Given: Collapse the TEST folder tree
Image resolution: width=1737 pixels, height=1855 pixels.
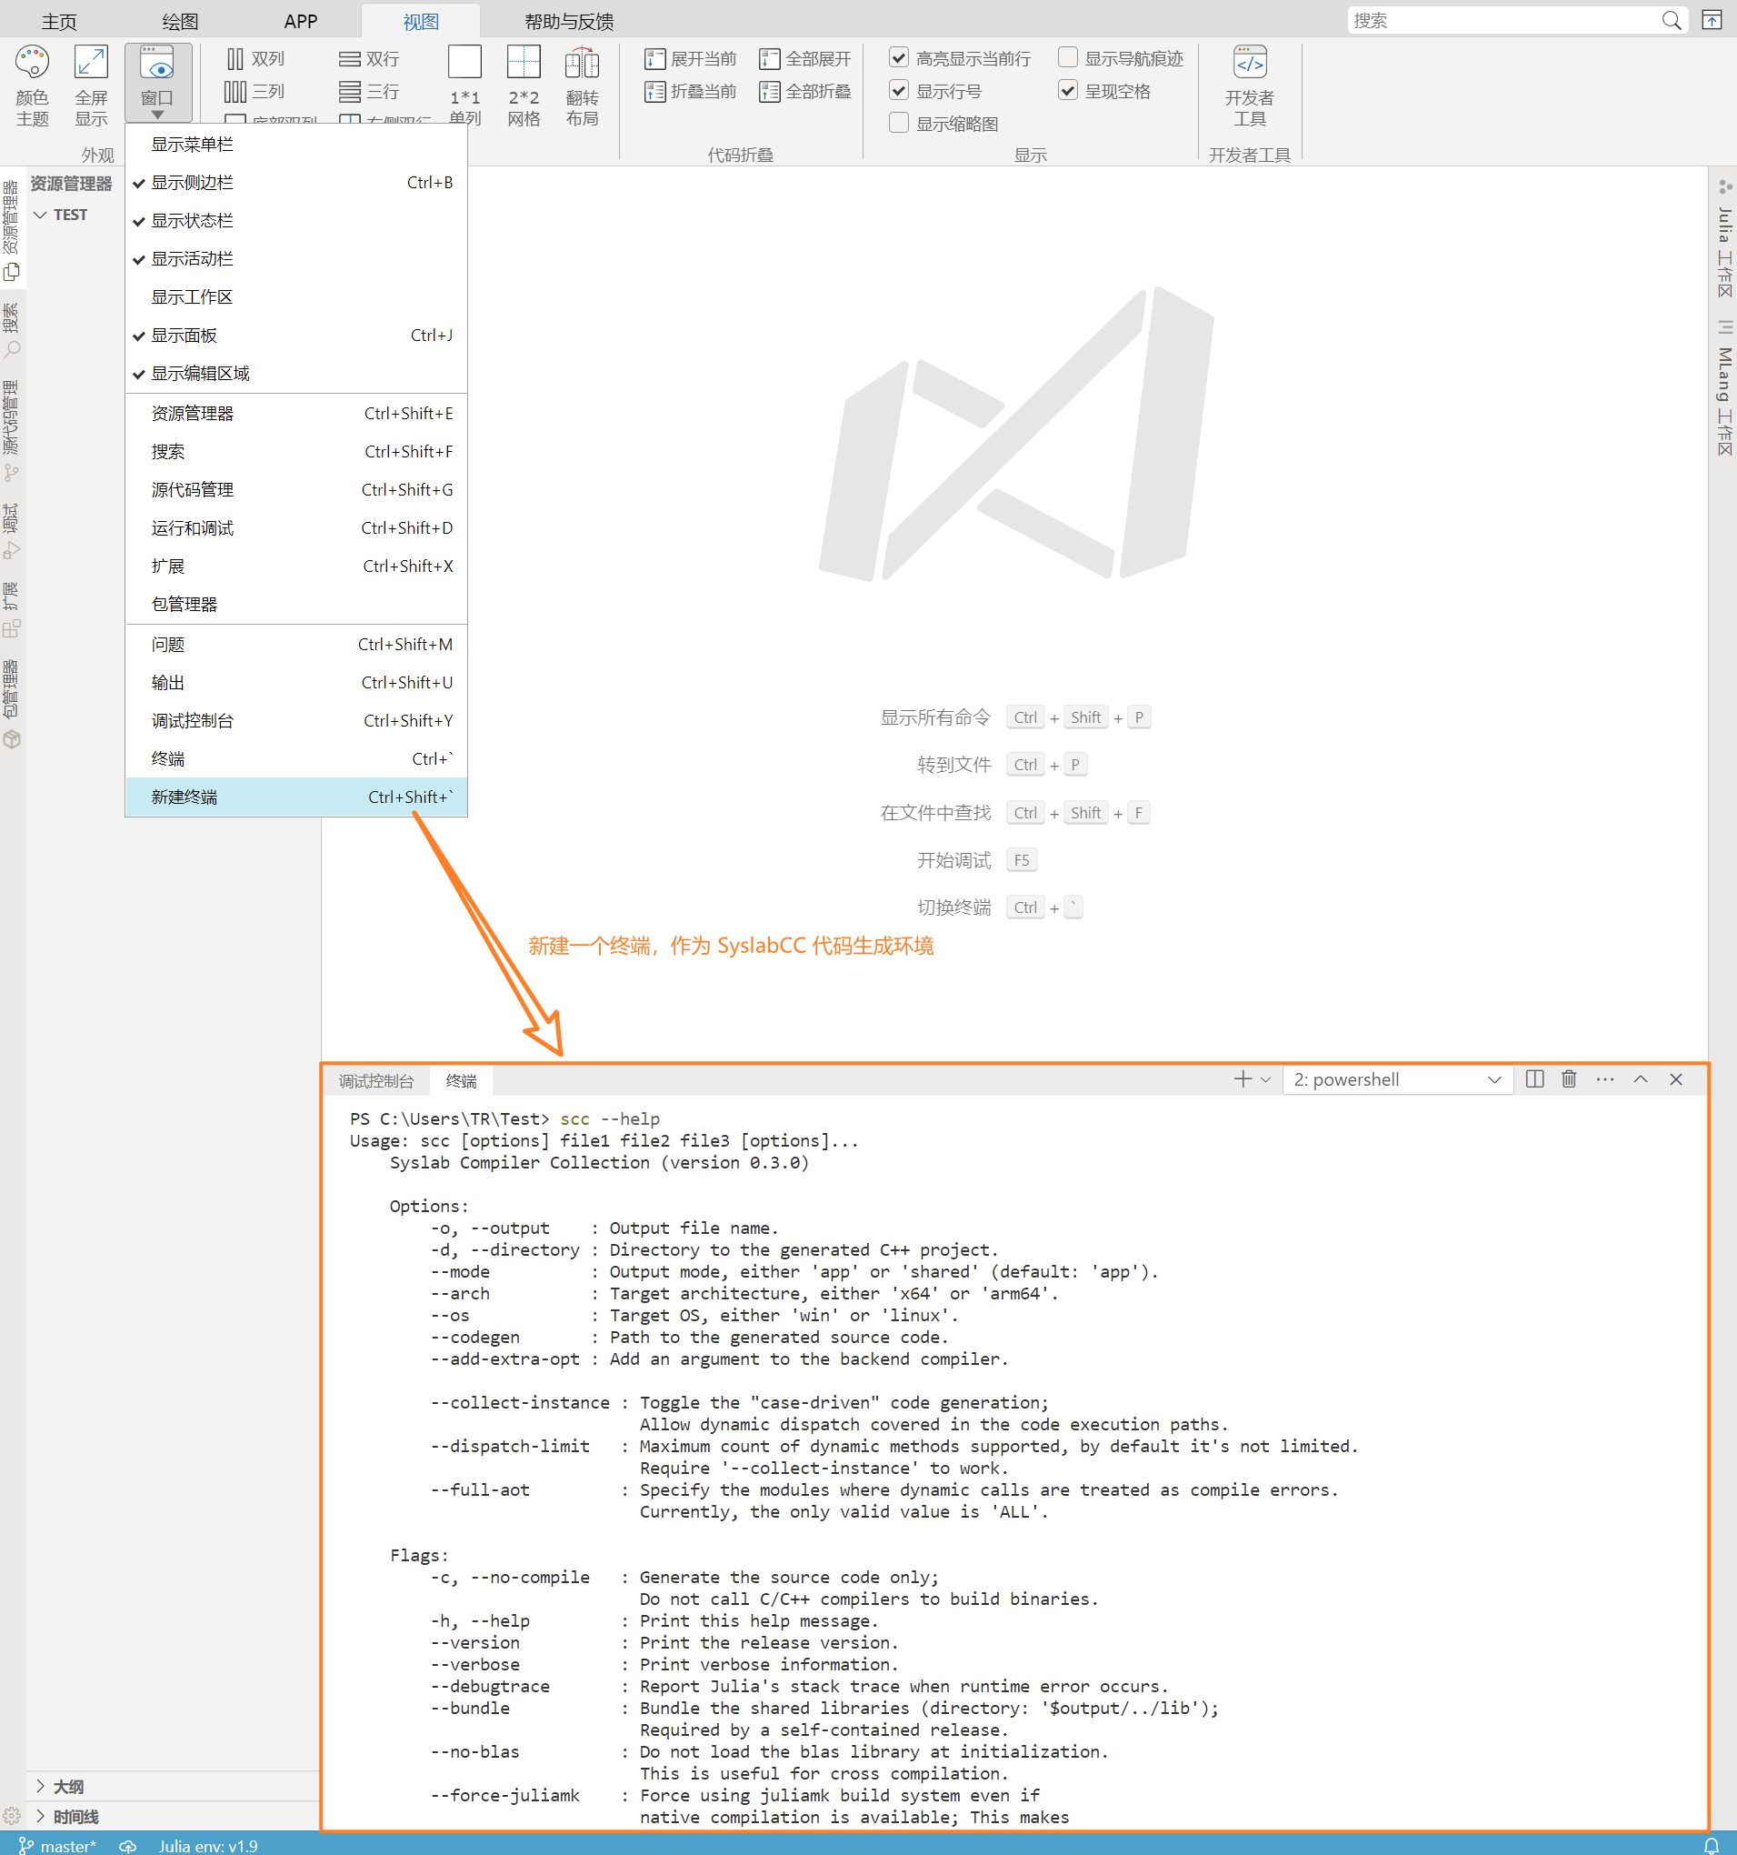Looking at the screenshot, I should point(41,215).
